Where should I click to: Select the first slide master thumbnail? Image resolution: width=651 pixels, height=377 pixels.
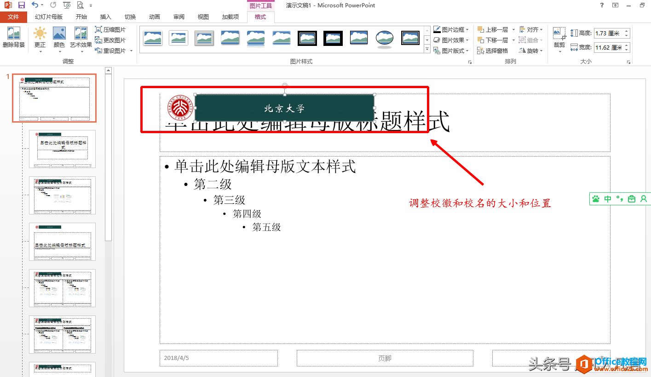click(54, 98)
